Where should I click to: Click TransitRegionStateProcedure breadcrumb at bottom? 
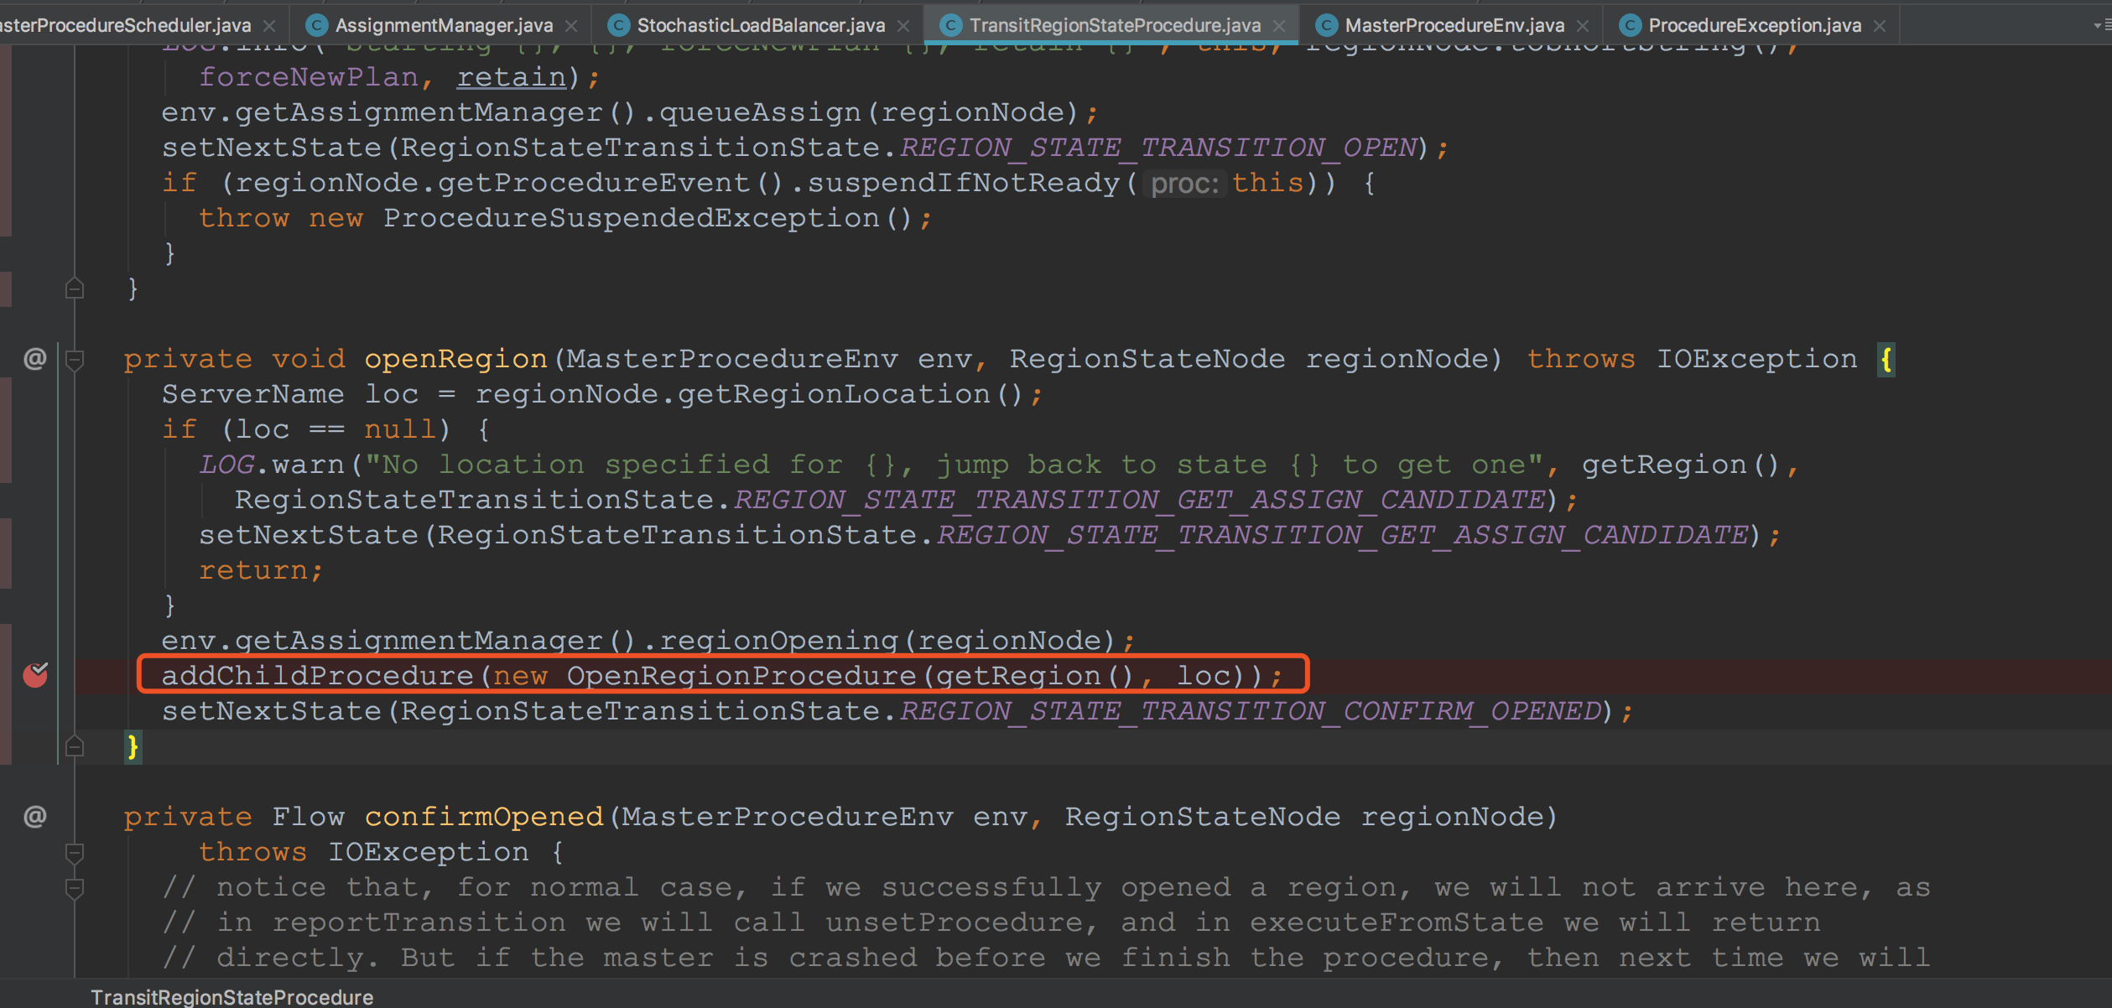pos(231,997)
